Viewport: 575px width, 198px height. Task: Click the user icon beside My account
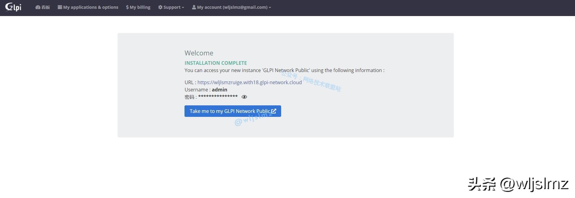pyautogui.click(x=194, y=7)
